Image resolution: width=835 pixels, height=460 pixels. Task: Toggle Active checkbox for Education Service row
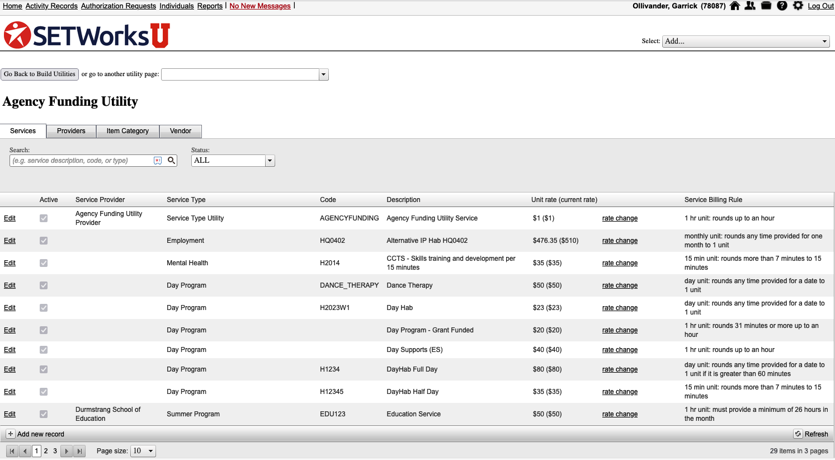[x=44, y=414]
